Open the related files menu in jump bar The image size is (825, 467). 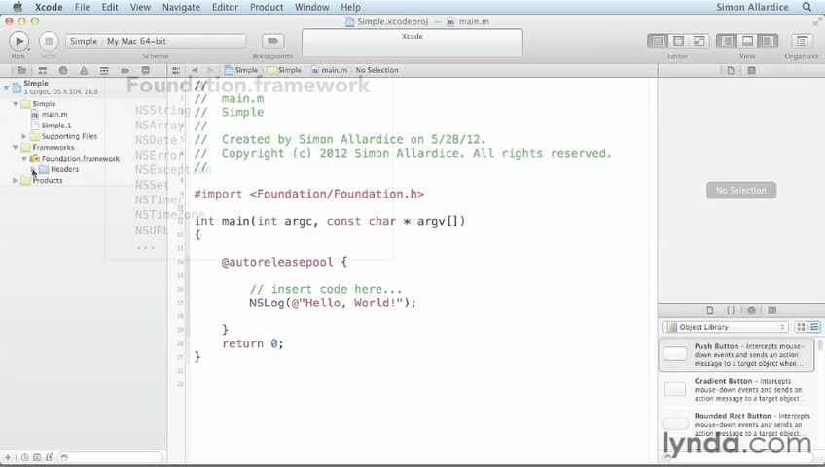pyautogui.click(x=176, y=70)
